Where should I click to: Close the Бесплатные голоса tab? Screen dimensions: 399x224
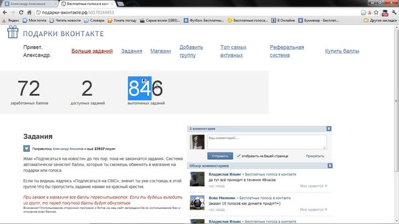[x=112, y=4]
